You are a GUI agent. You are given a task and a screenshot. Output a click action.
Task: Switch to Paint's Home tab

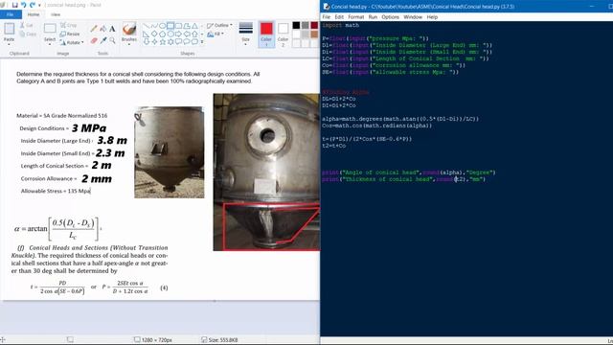[x=34, y=14]
